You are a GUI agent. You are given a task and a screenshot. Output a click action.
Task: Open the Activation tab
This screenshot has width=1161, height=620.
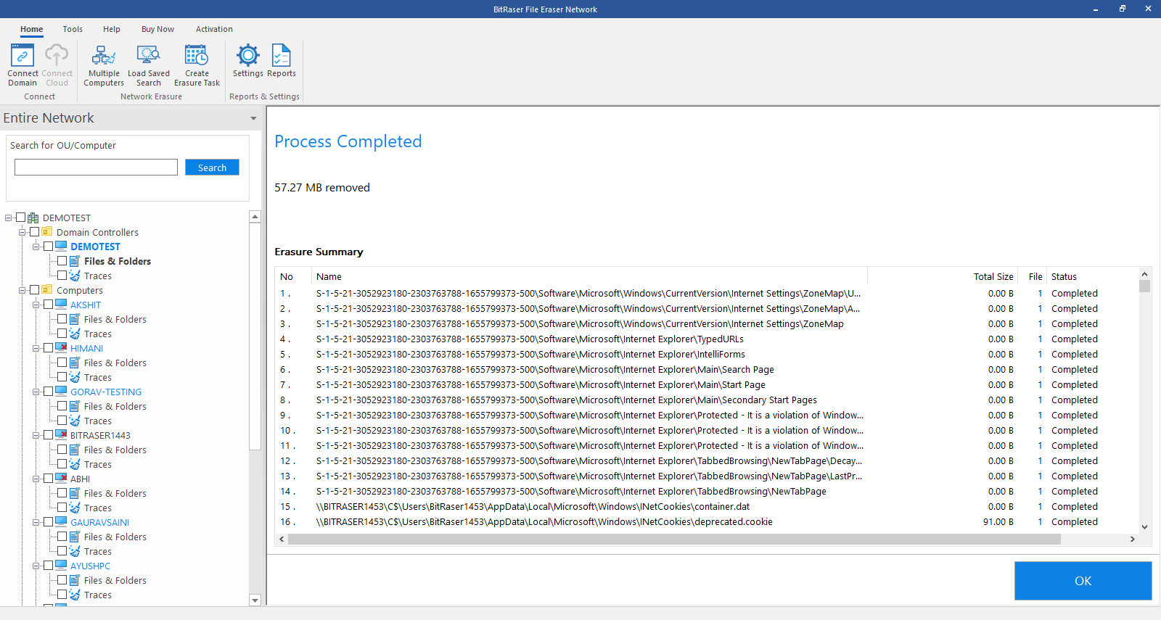tap(214, 29)
